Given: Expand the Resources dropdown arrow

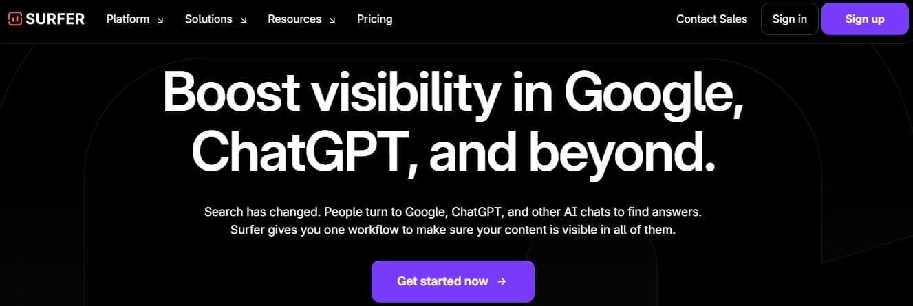Looking at the screenshot, I should 332,20.
